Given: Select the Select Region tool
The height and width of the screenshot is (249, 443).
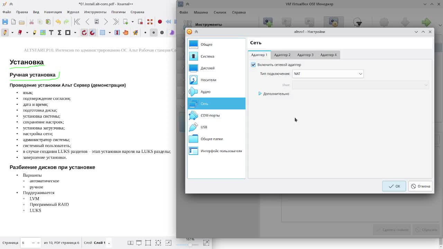Looking at the screenshot, I should coord(102,33).
